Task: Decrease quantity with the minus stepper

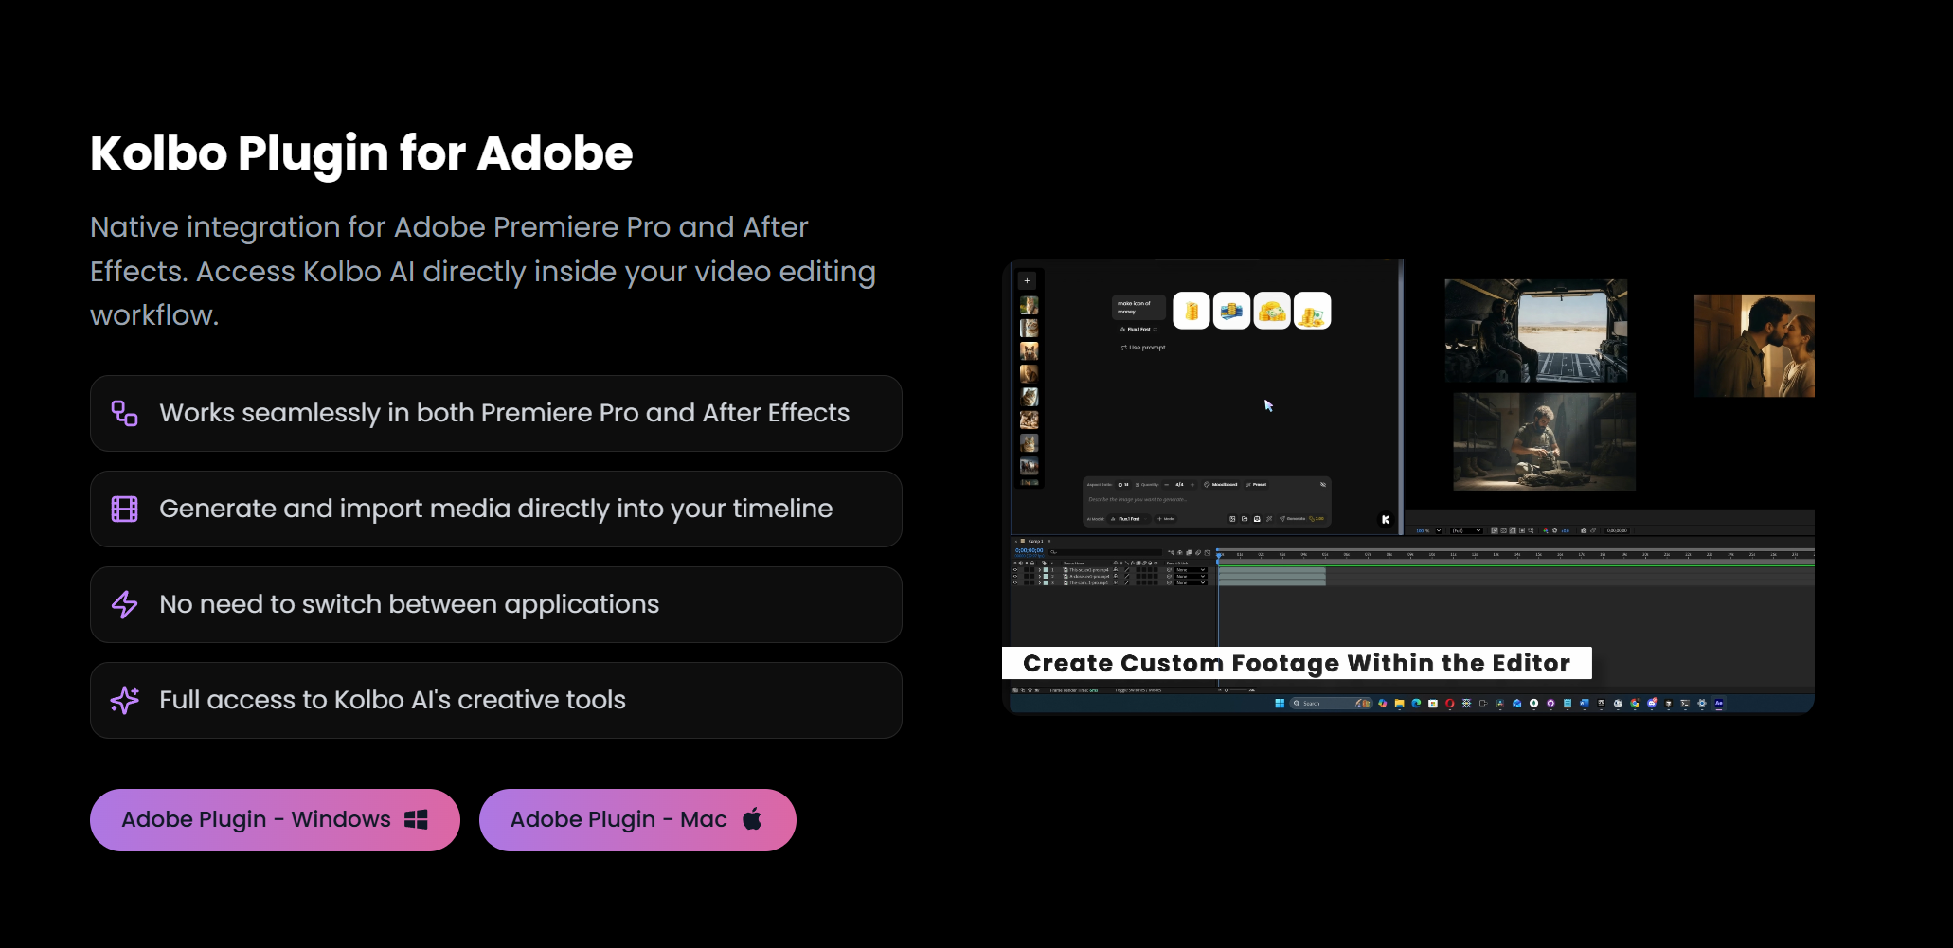Action: (1167, 485)
